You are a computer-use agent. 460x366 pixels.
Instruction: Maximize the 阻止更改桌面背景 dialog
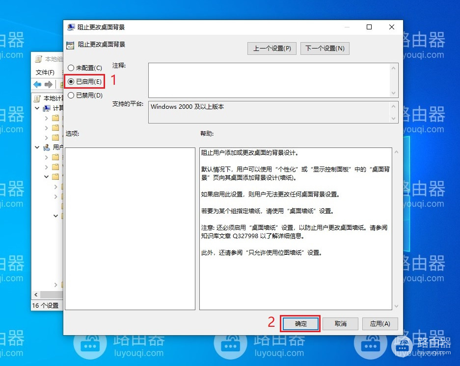tap(369, 27)
